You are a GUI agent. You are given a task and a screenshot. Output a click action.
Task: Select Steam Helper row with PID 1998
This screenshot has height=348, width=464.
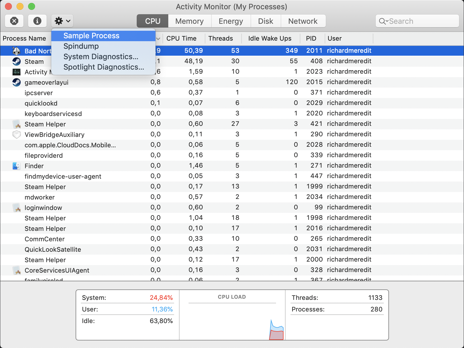(232, 218)
